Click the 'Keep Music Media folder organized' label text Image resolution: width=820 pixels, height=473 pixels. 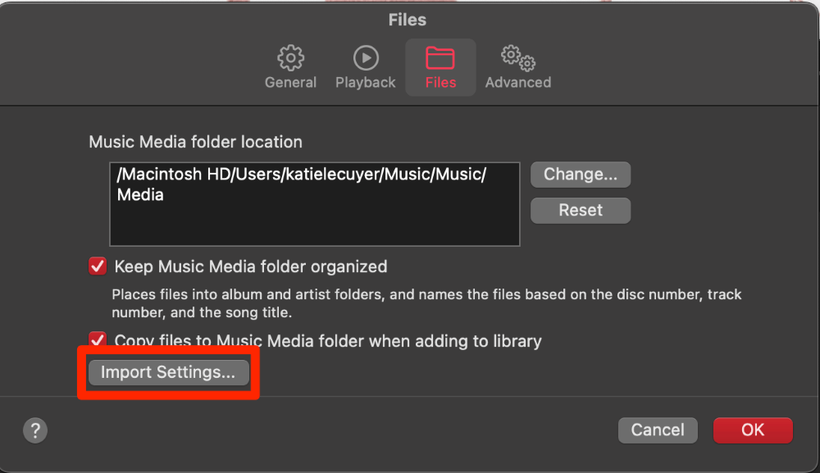[251, 266]
